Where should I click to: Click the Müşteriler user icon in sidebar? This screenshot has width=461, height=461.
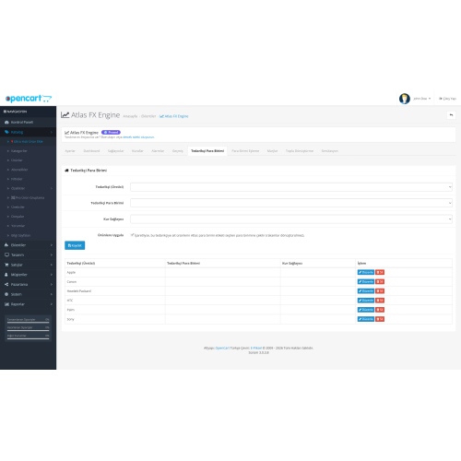pyautogui.click(x=6, y=275)
